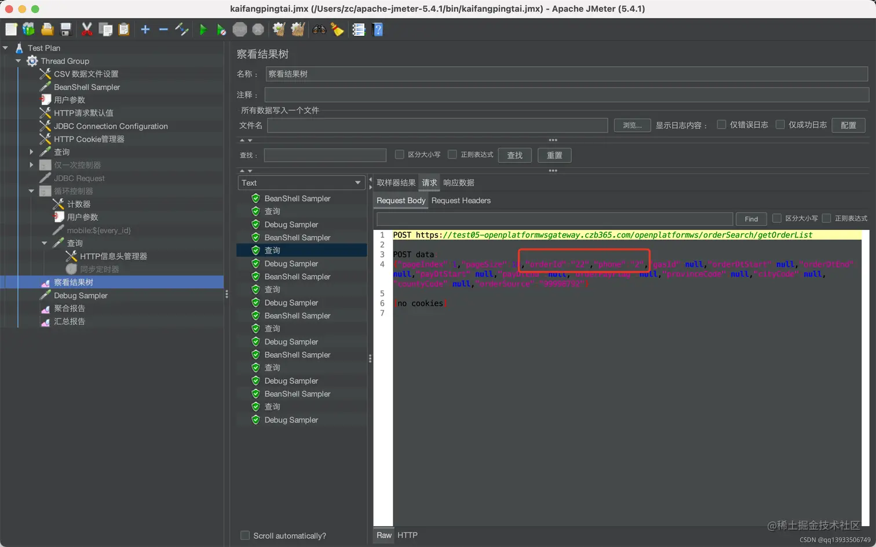Expand all nodes with plus icon
876x547 pixels.
point(145,30)
